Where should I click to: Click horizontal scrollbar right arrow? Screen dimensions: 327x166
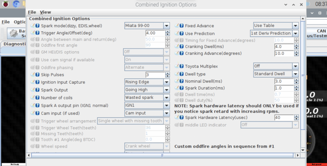pyautogui.click(x=298, y=155)
